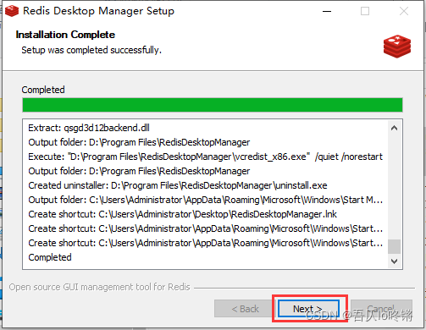Image resolution: width=426 pixels, height=330 pixels.
Task: Select the Desktop shortcut creation log line
Action: (x=182, y=214)
